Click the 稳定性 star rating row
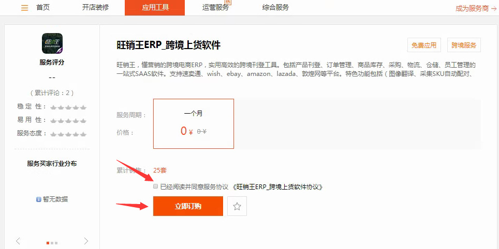Screen dimensions: 499x249 tap(52, 107)
